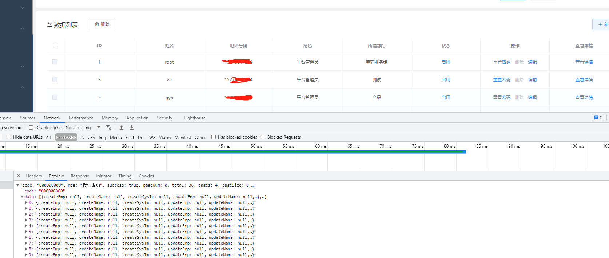The width and height of the screenshot is (609, 258).
Task: Switch to the Performance devtools tab
Action: click(x=81, y=118)
